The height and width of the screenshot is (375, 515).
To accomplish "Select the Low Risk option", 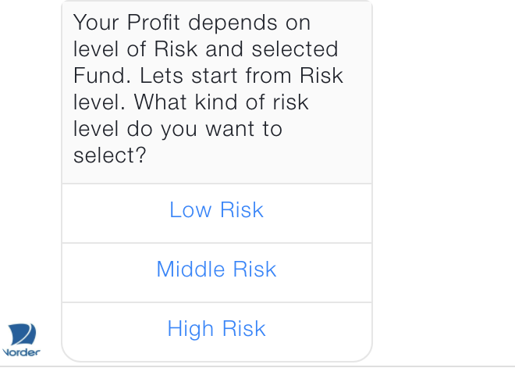I will point(216,210).
